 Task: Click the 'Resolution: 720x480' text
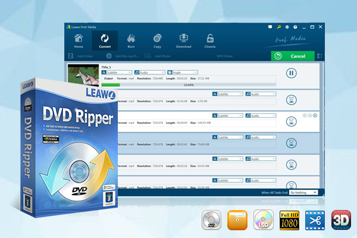(x=150, y=79)
